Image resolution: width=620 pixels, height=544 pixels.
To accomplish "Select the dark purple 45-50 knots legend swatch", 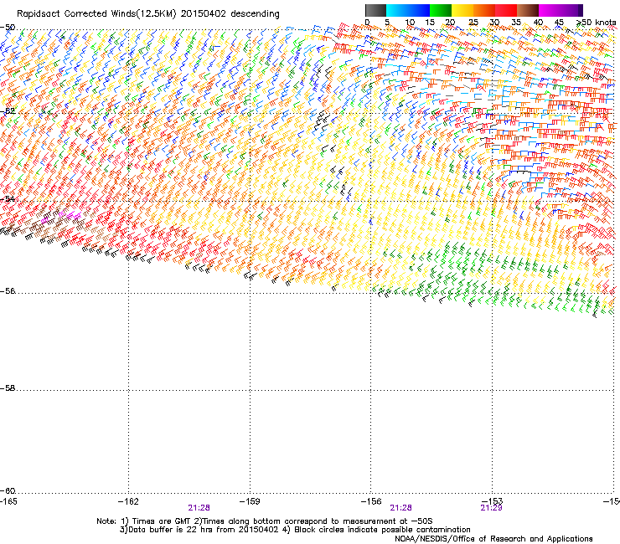I will click(x=571, y=10).
